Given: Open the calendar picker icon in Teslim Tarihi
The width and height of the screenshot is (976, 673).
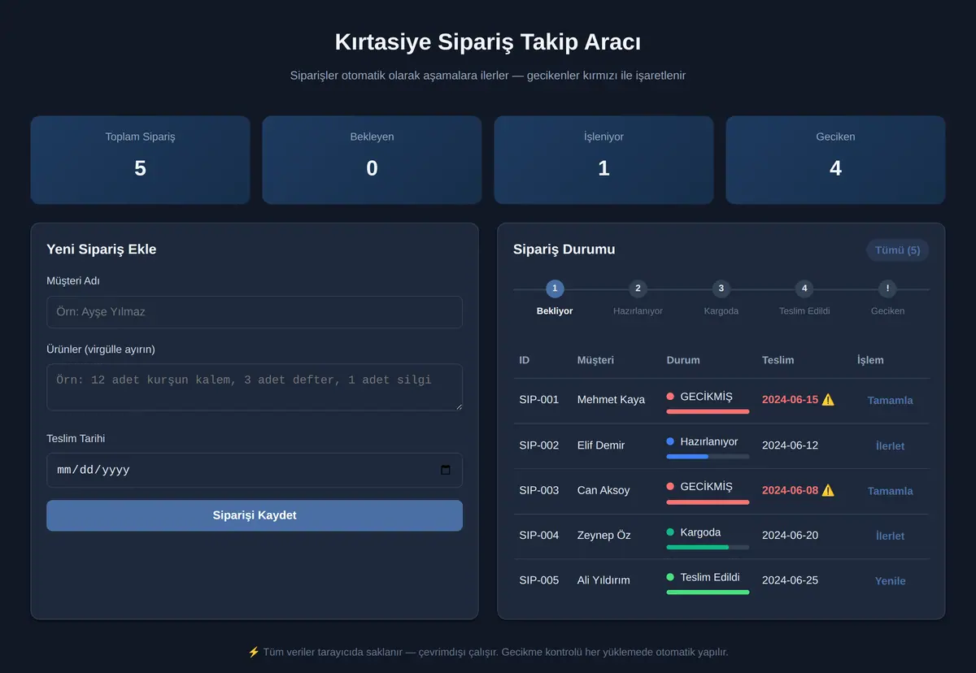Looking at the screenshot, I should pyautogui.click(x=445, y=470).
